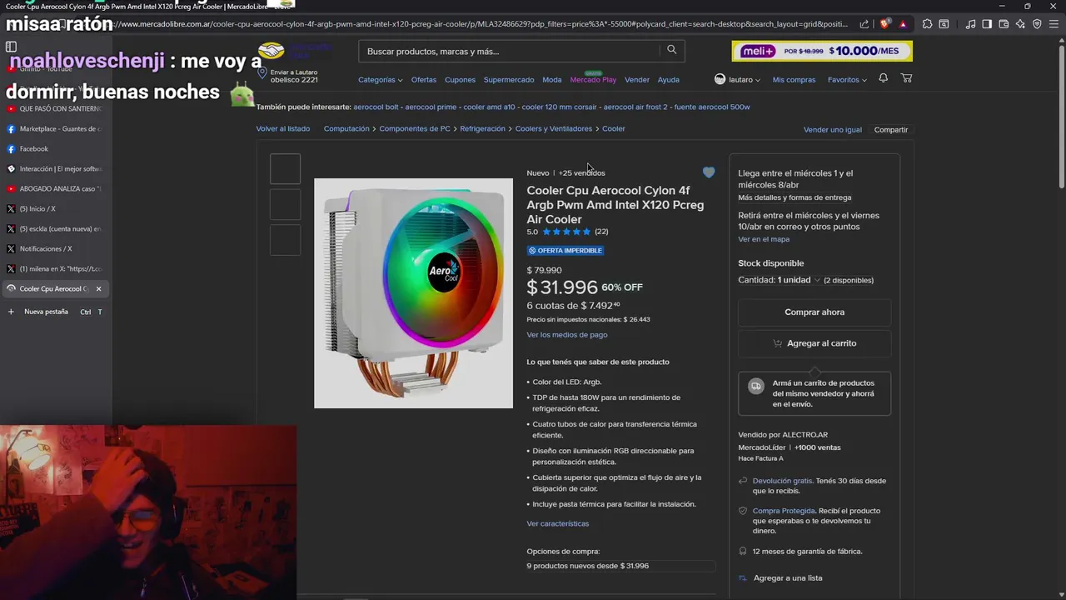Screen dimensions: 1066x600
Task: Click the Meli+ $10.000/MES banner
Action: [x=822, y=51]
